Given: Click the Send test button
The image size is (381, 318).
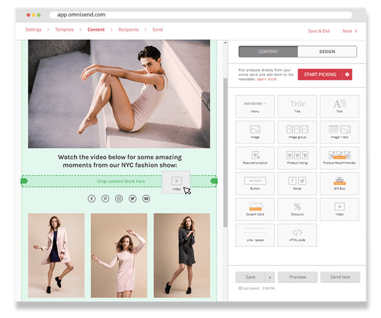Looking at the screenshot, I should click(340, 277).
